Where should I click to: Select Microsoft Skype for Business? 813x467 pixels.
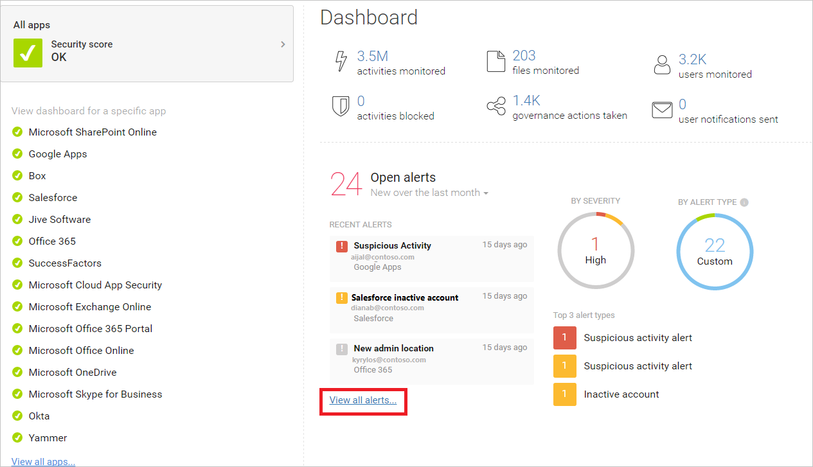click(x=95, y=394)
